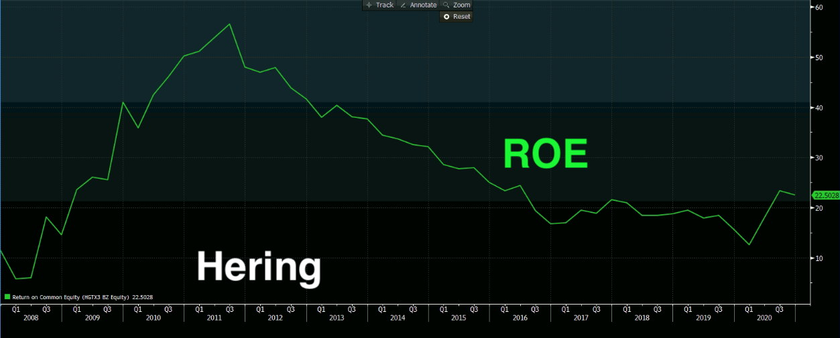Click the 10 y-axis label
This screenshot has height=338, width=840.
819,258
